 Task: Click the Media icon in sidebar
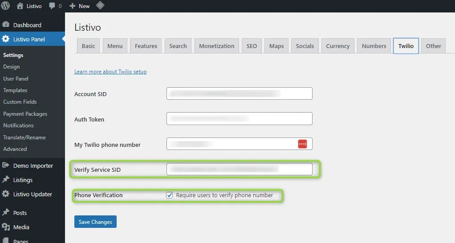click(6, 227)
